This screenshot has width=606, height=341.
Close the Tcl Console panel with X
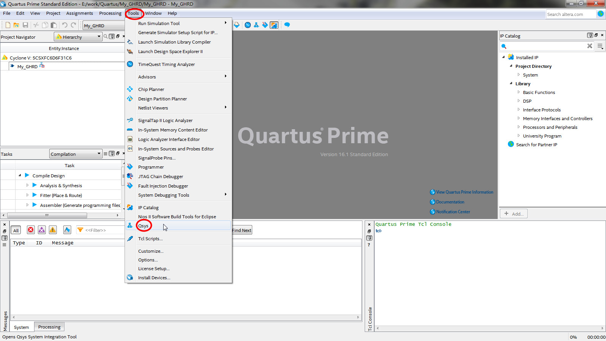click(369, 224)
